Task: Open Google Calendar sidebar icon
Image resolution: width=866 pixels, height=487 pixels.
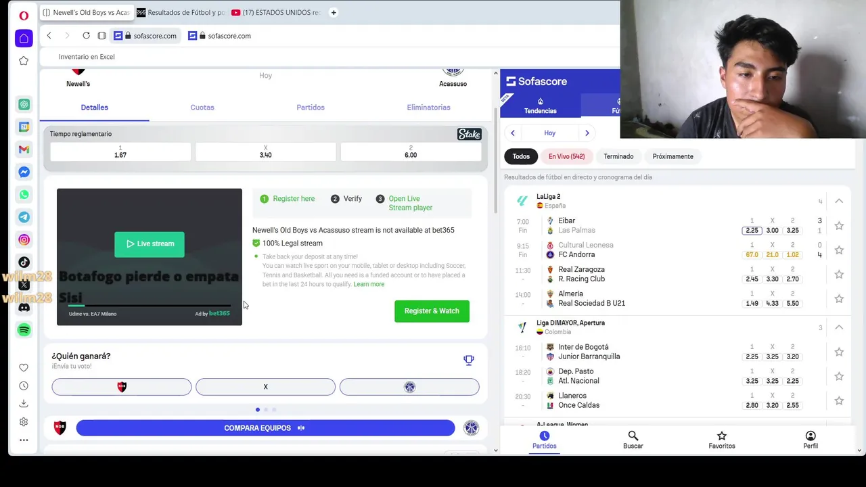Action: (x=24, y=126)
